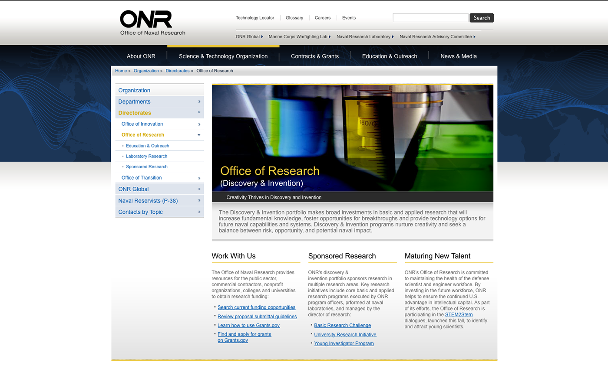Open Education & Outreach menu

pyautogui.click(x=390, y=56)
